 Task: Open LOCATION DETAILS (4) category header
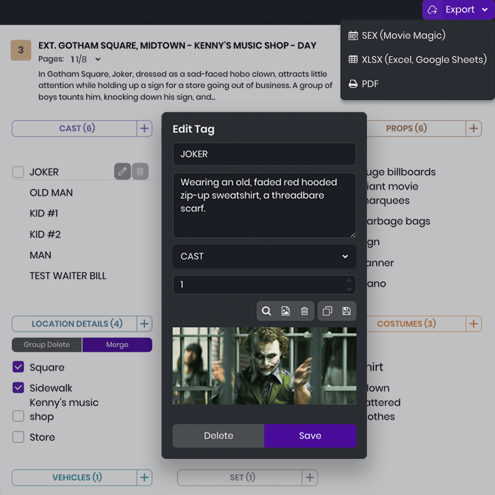click(x=74, y=324)
